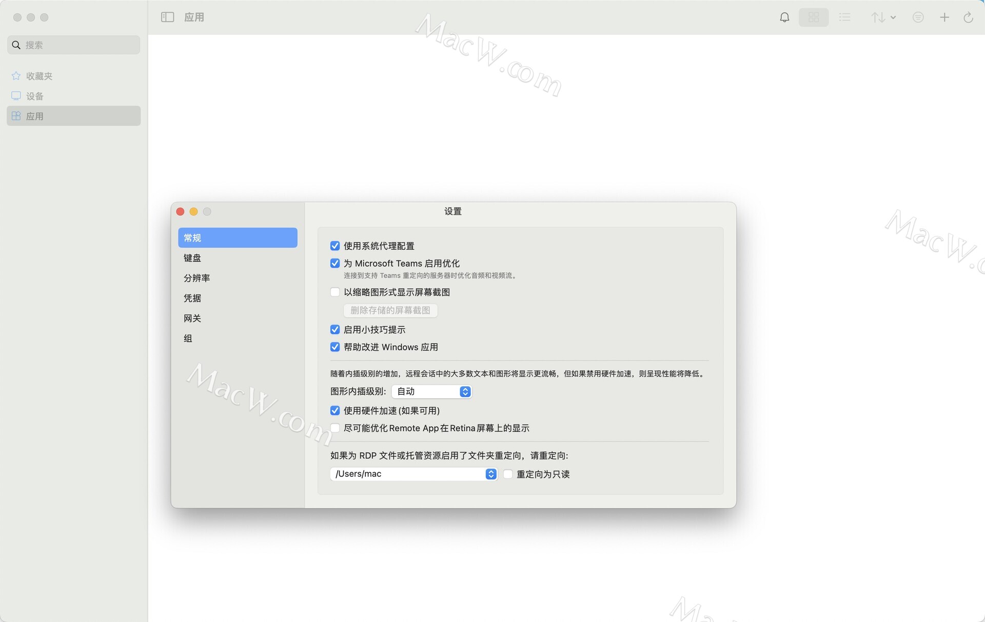
Task: Select 应用 in the sidebar
Action: 73,116
